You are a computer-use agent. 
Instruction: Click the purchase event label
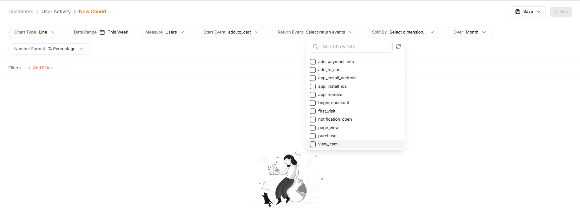pos(327,136)
